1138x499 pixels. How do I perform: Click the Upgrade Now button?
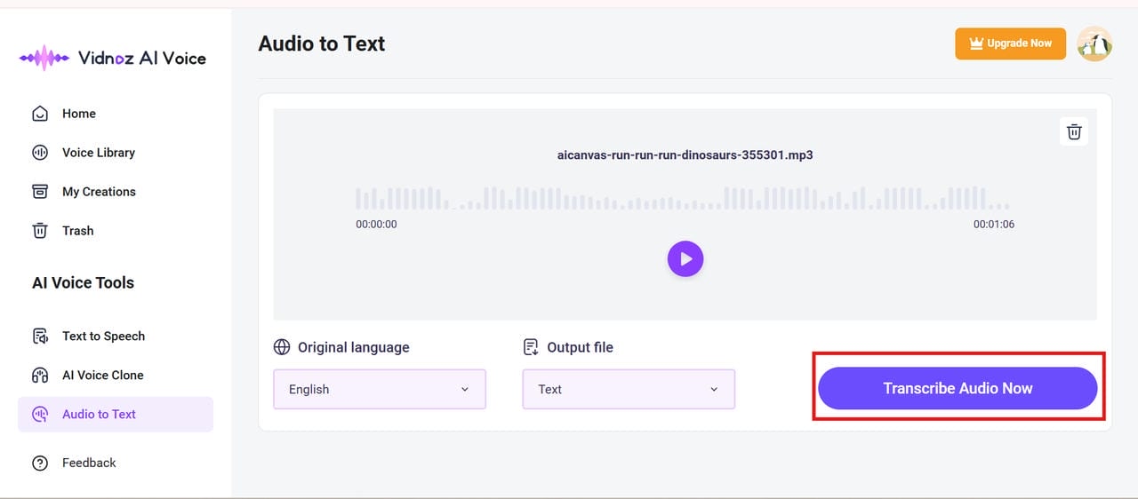tap(1010, 44)
